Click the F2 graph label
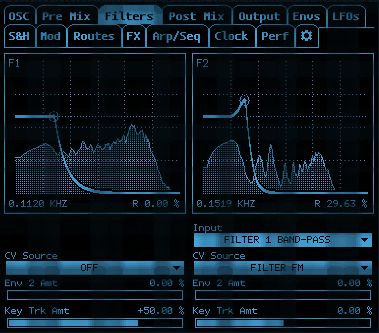The image size is (379, 333). pos(202,63)
